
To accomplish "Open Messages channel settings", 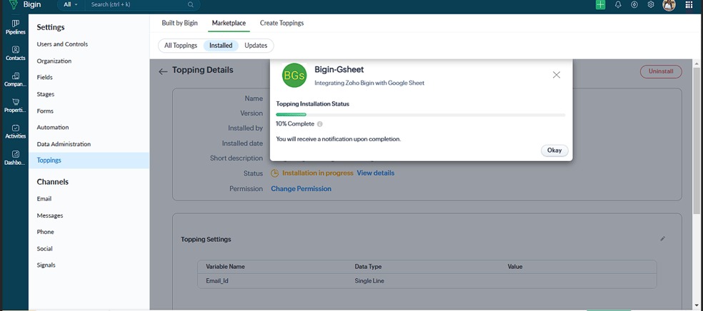I will tap(50, 215).
